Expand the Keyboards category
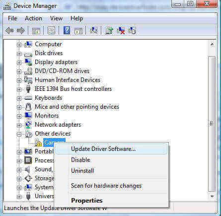The image size is (221, 216). pyautogui.click(x=19, y=98)
